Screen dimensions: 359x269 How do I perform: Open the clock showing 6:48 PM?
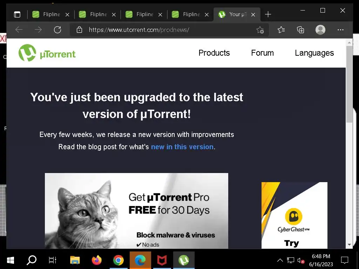[321, 260]
